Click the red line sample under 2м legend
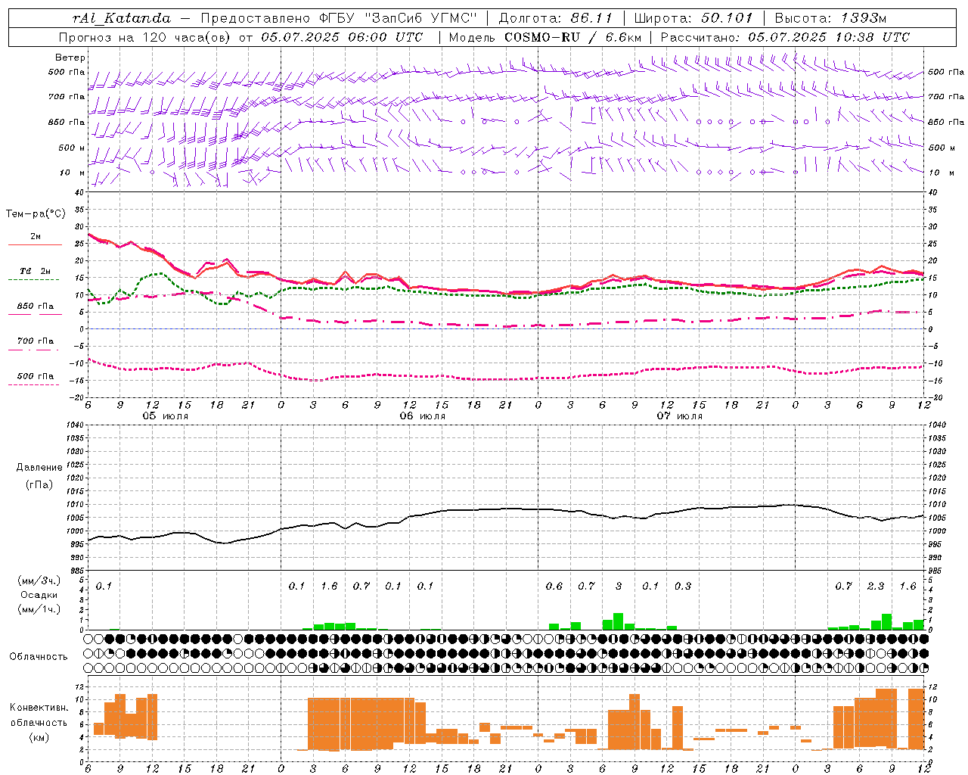 pyautogui.click(x=35, y=245)
